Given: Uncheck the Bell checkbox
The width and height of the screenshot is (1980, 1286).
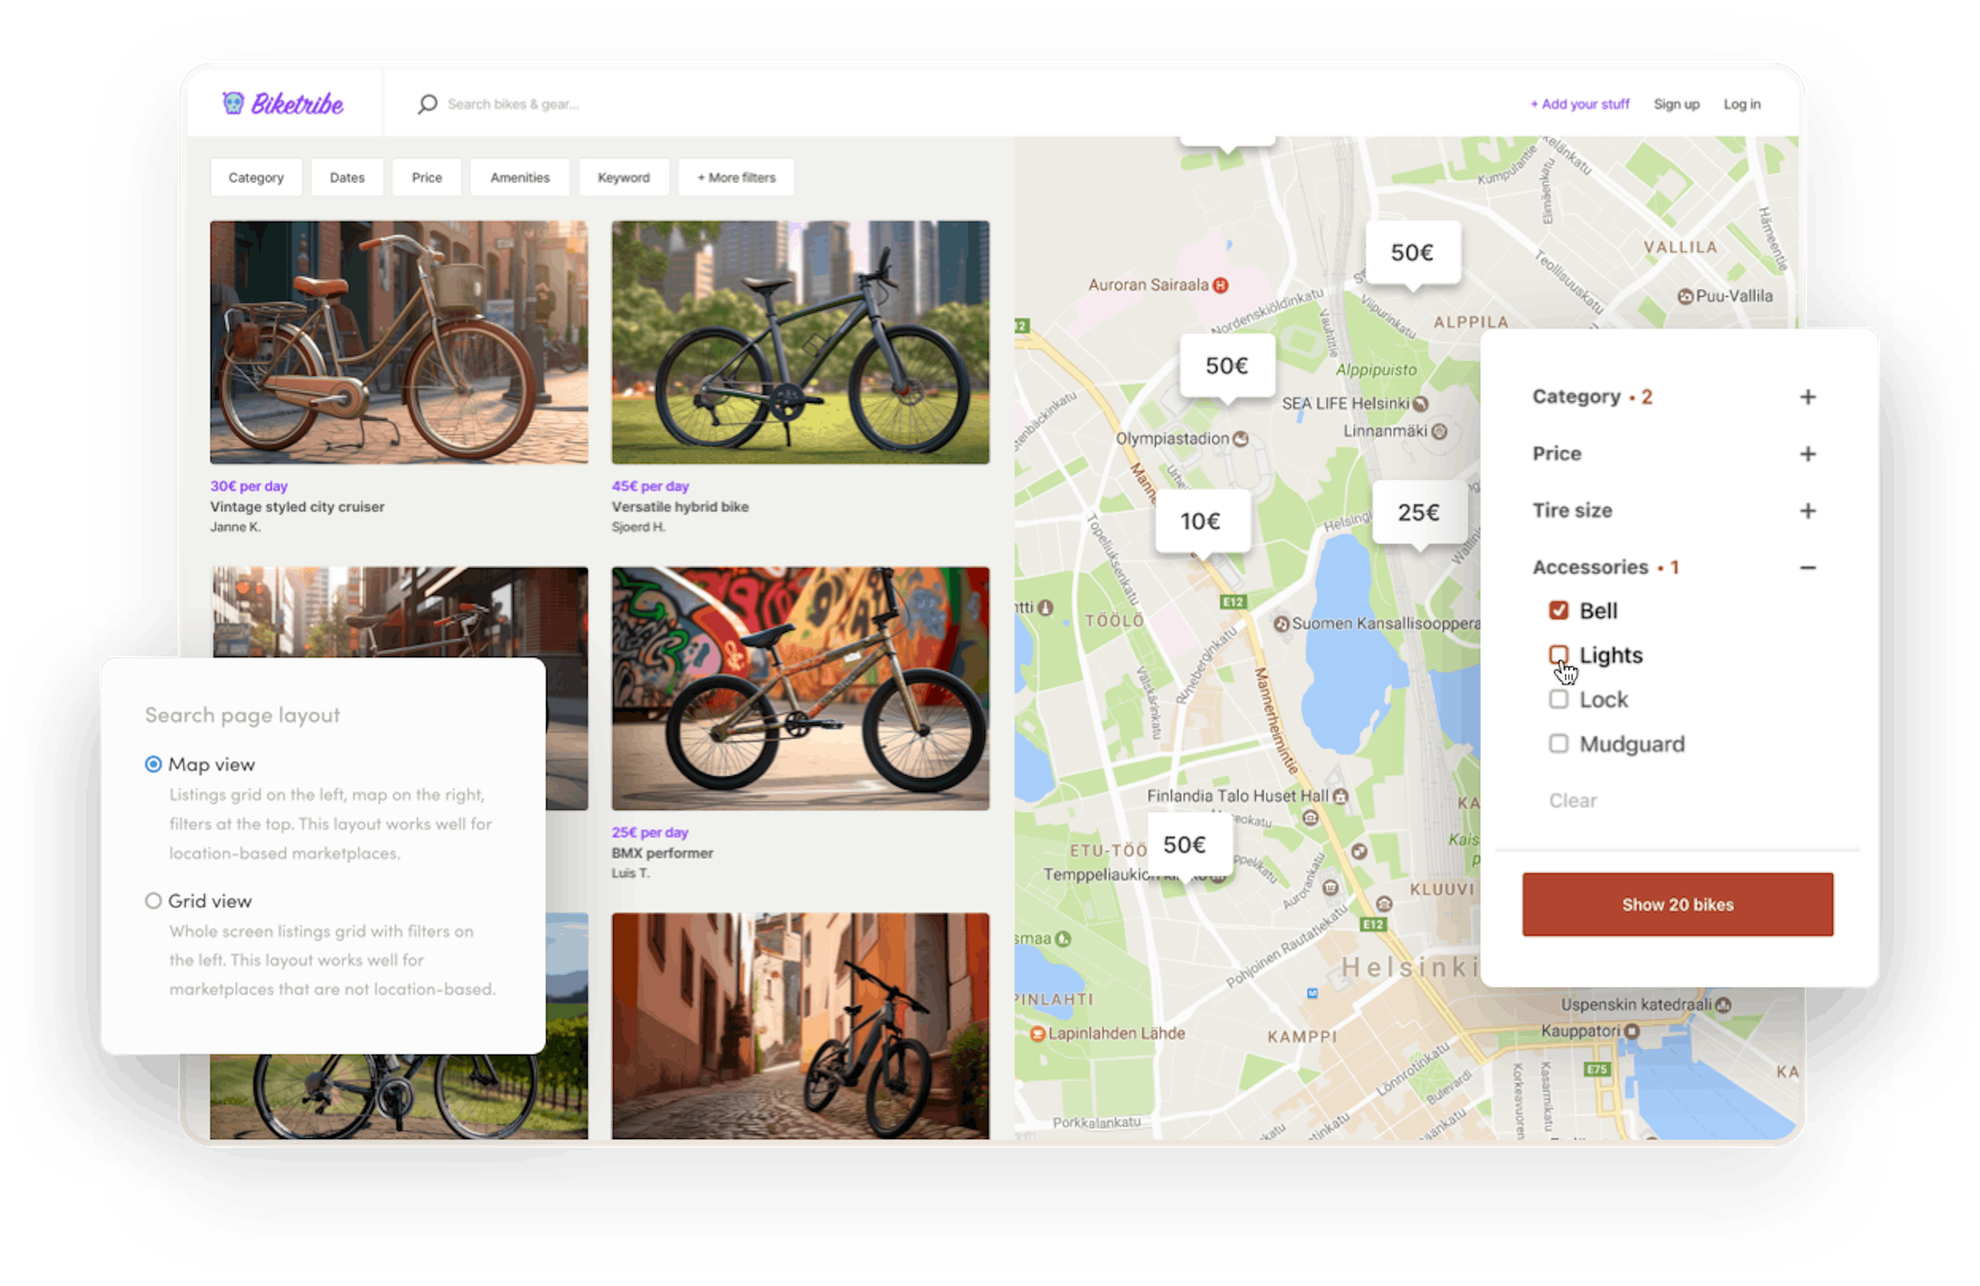Looking at the screenshot, I should [1559, 610].
